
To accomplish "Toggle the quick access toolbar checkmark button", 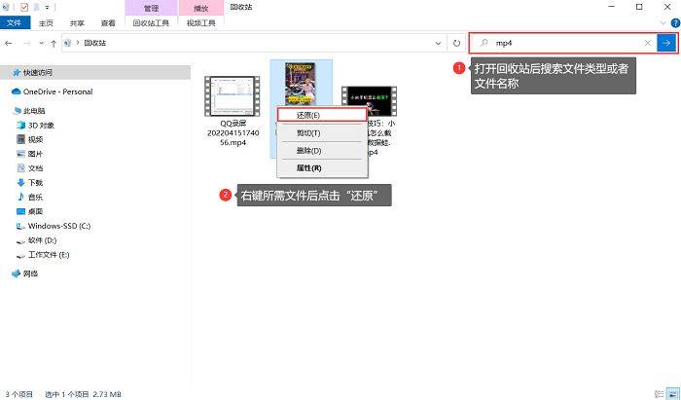I will tap(24, 7).
